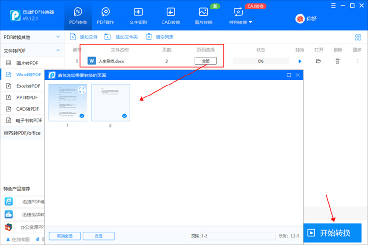Click the 页码选择 column header
The width and height of the screenshot is (368, 245).
pos(206,50)
